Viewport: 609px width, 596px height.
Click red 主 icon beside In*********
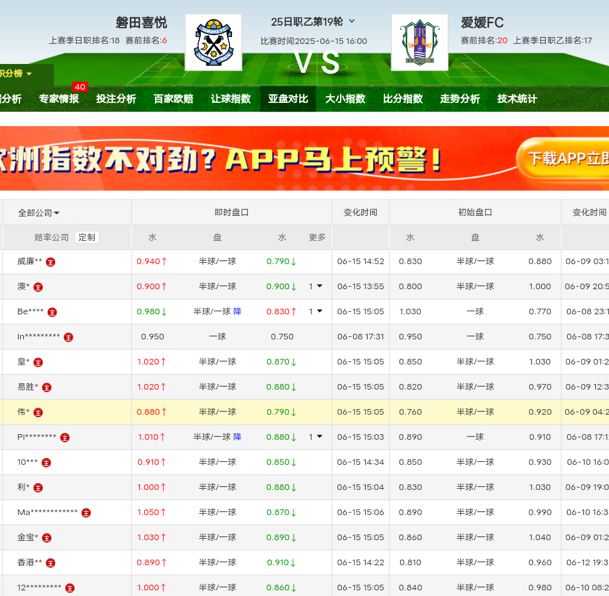(x=68, y=338)
